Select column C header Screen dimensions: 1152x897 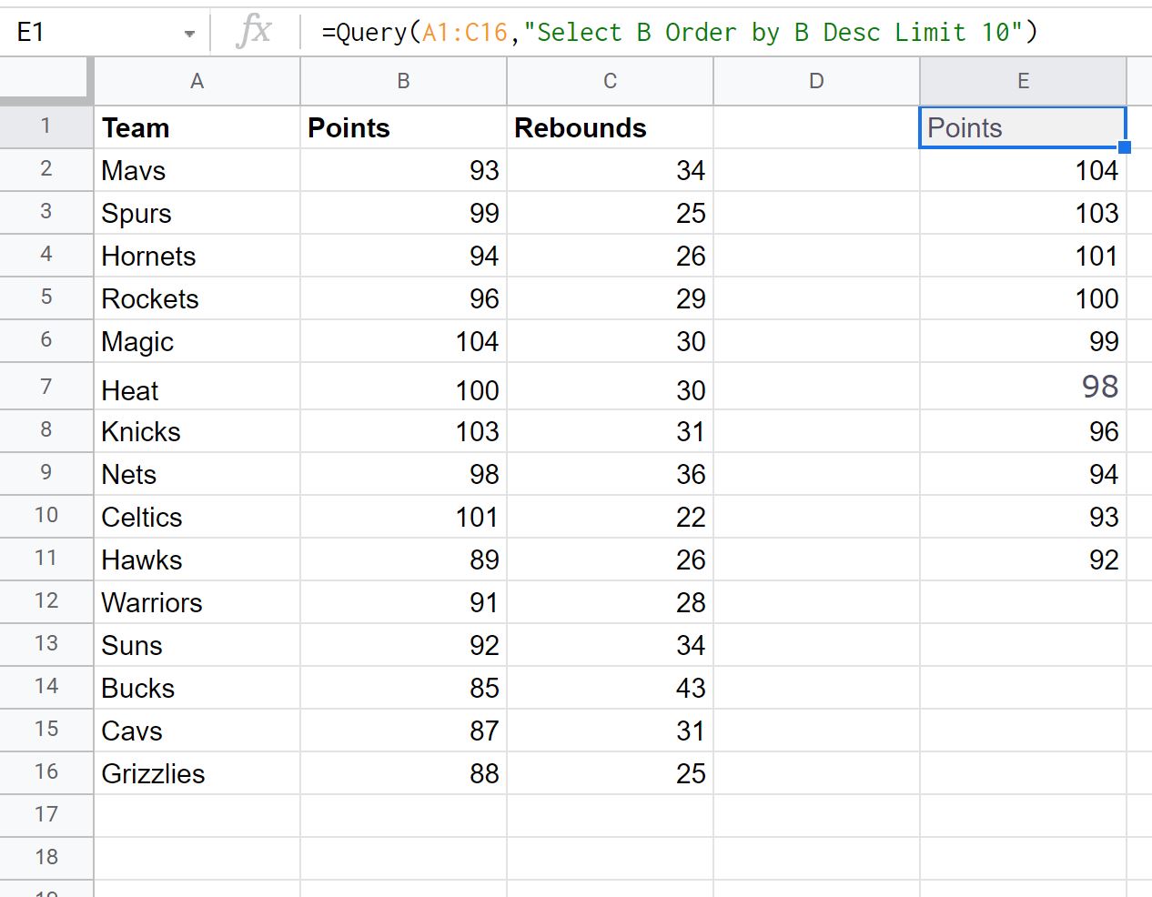tap(610, 81)
